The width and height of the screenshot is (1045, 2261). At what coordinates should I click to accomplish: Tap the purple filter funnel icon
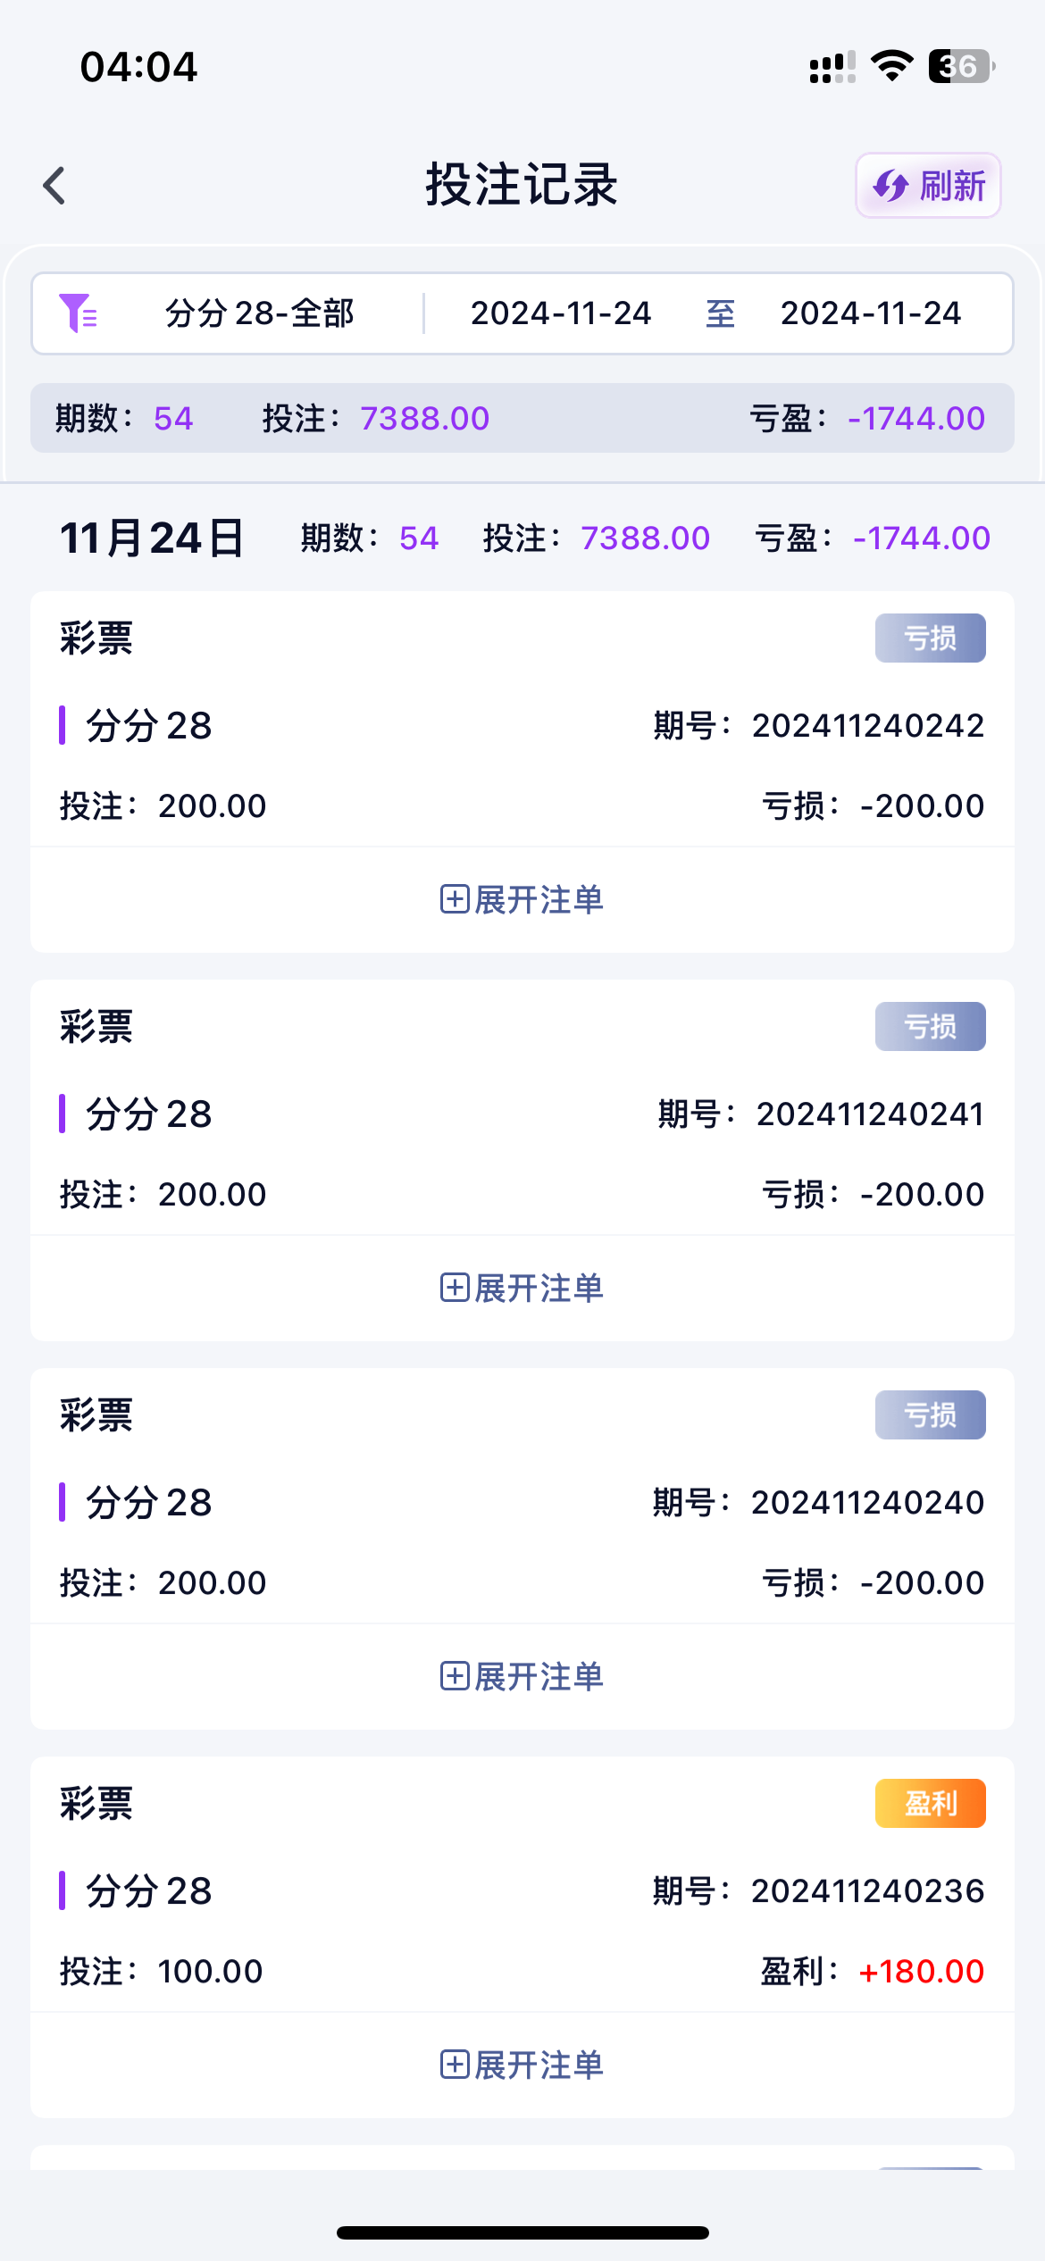[78, 313]
